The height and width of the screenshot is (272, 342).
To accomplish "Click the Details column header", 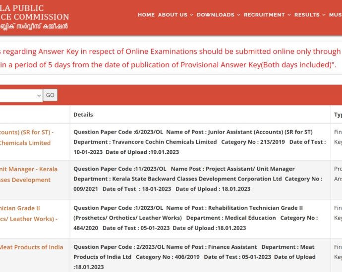I will coord(83,115).
